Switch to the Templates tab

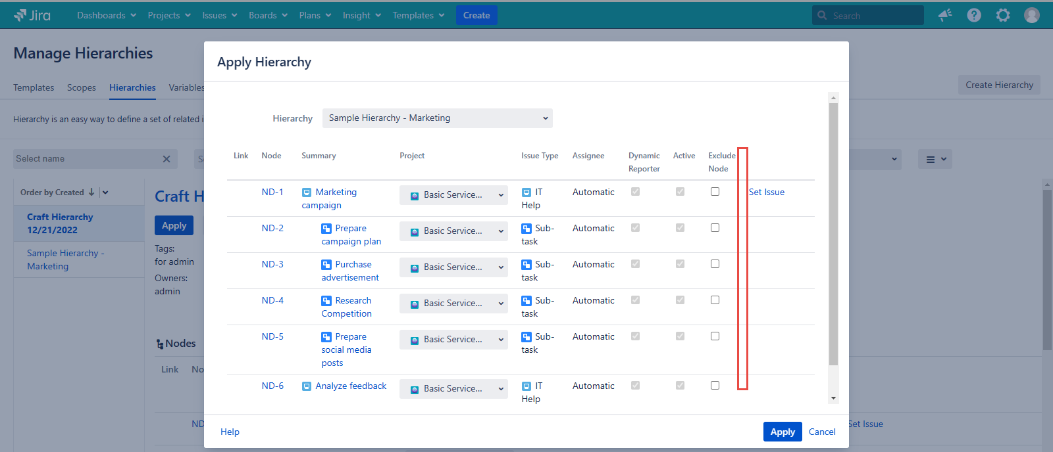point(34,87)
